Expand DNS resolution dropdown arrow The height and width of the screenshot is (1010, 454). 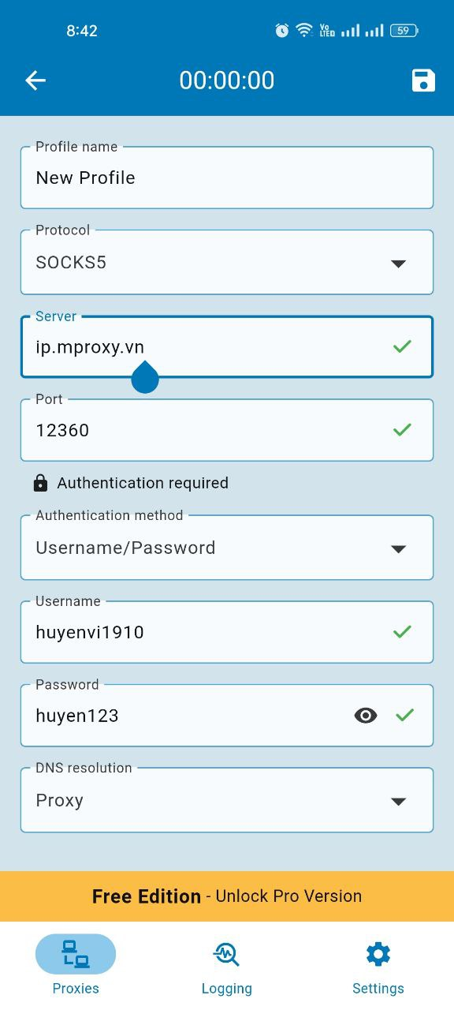(x=399, y=802)
